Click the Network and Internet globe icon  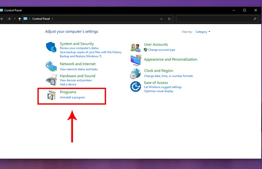coord(51,66)
